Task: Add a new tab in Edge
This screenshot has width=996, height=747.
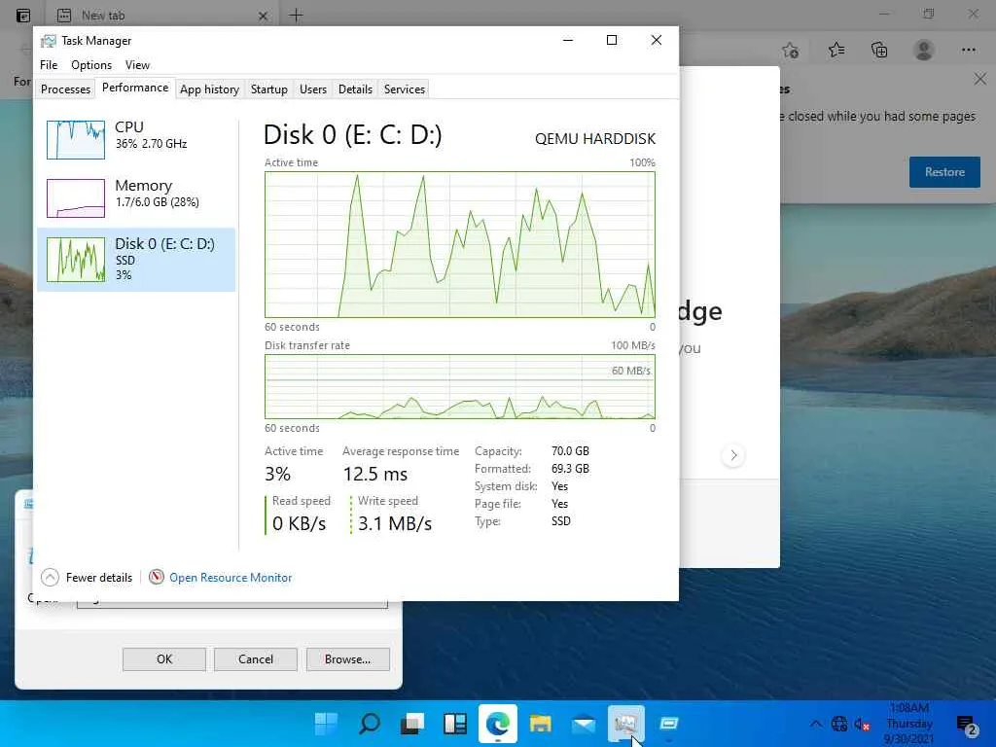Action: (x=296, y=16)
